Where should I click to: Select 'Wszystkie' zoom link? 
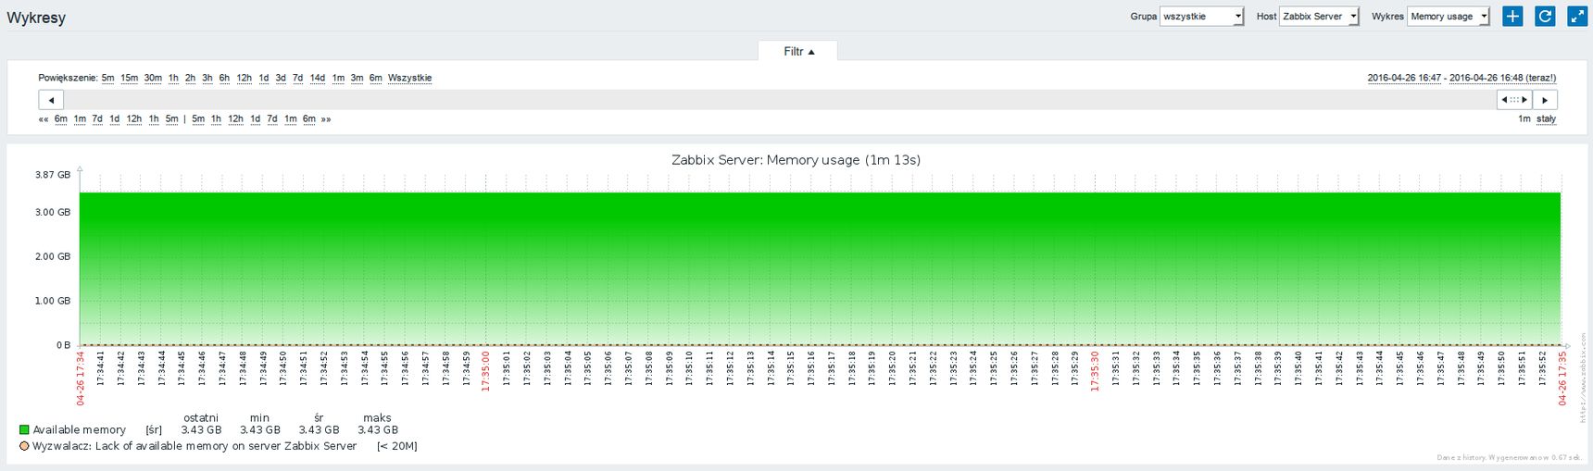click(x=410, y=78)
